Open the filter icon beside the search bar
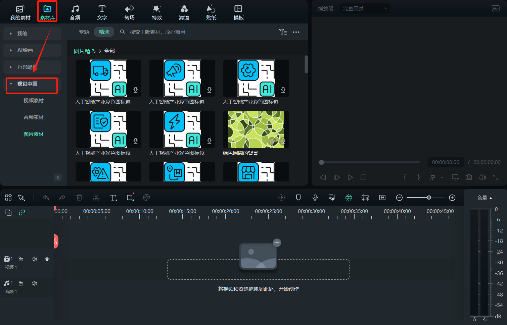Image resolution: width=507 pixels, height=325 pixels. 283,32
